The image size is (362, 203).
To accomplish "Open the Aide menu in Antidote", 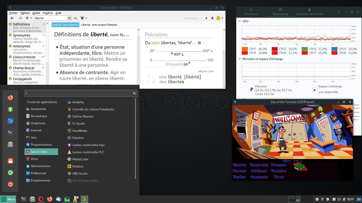I will tap(58, 13).
